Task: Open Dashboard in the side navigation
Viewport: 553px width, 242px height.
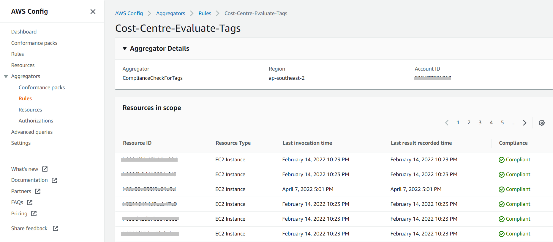Action: pos(24,32)
